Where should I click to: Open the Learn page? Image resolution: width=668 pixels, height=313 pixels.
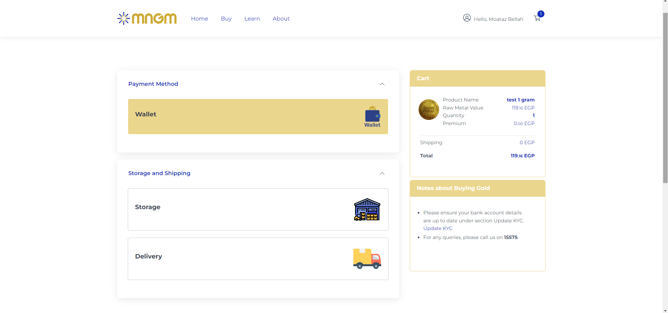[x=252, y=19]
